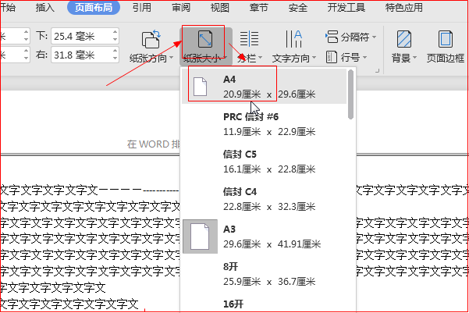Click the page background icon
The height and width of the screenshot is (313, 469).
(x=404, y=39)
